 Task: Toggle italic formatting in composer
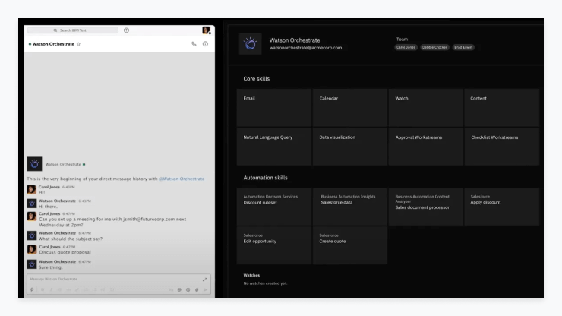(51, 289)
